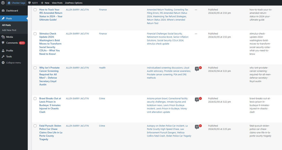The image size is (282, 150).
Task: Select slug text fatal-pursuit-stolen-police-car-chase
Action: (x=260, y=131)
